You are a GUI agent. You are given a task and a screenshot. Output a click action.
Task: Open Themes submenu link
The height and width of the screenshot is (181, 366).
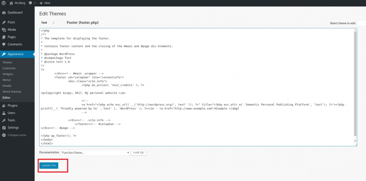8,62
